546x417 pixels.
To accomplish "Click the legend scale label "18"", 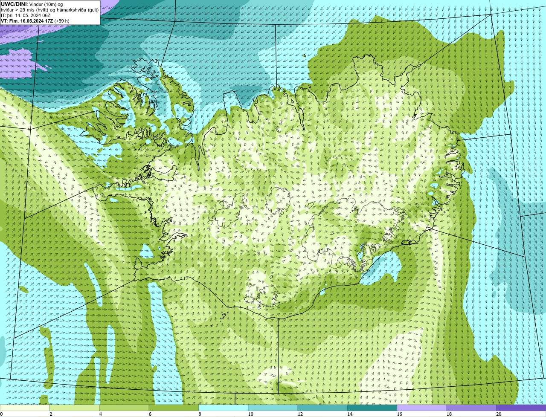I will point(449,414).
